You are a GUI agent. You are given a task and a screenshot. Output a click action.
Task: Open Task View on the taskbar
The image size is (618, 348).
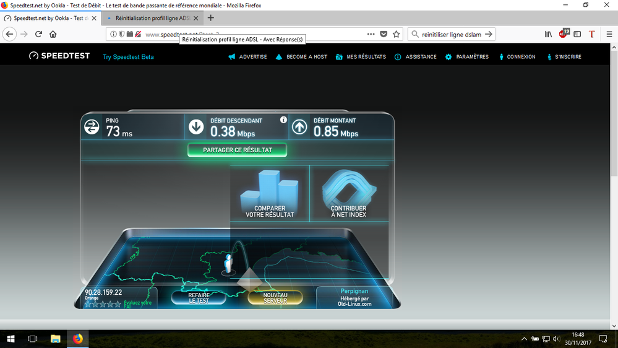tap(32, 339)
